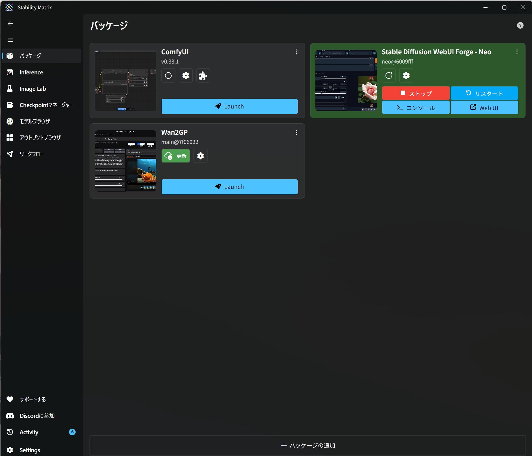Go to Image Lab
The height and width of the screenshot is (456, 532).
click(41, 89)
